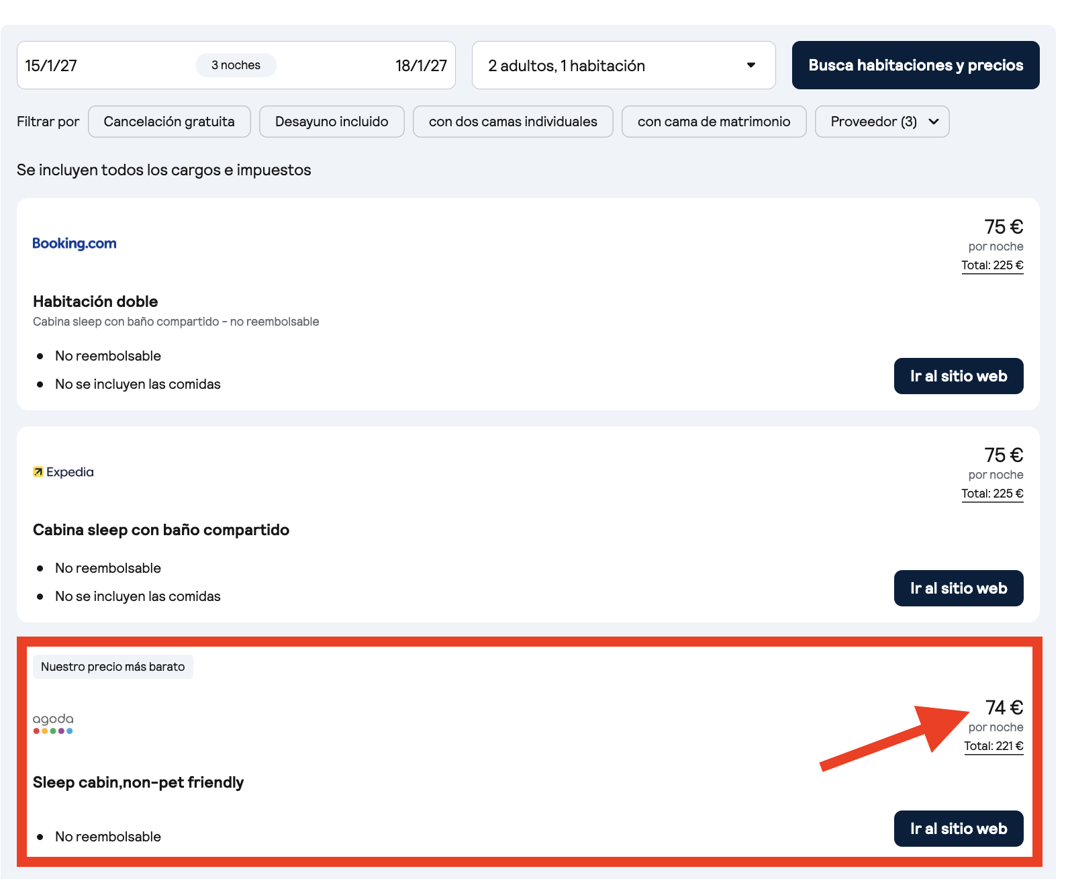Click Busca habitaciones y precios button
Viewport: 1066px width, 881px height.
916,65
